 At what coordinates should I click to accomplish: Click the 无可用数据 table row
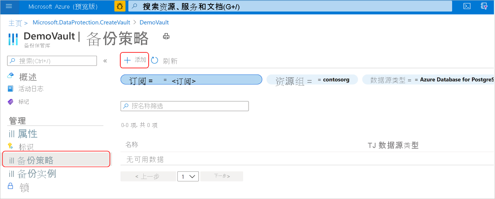coord(307,160)
